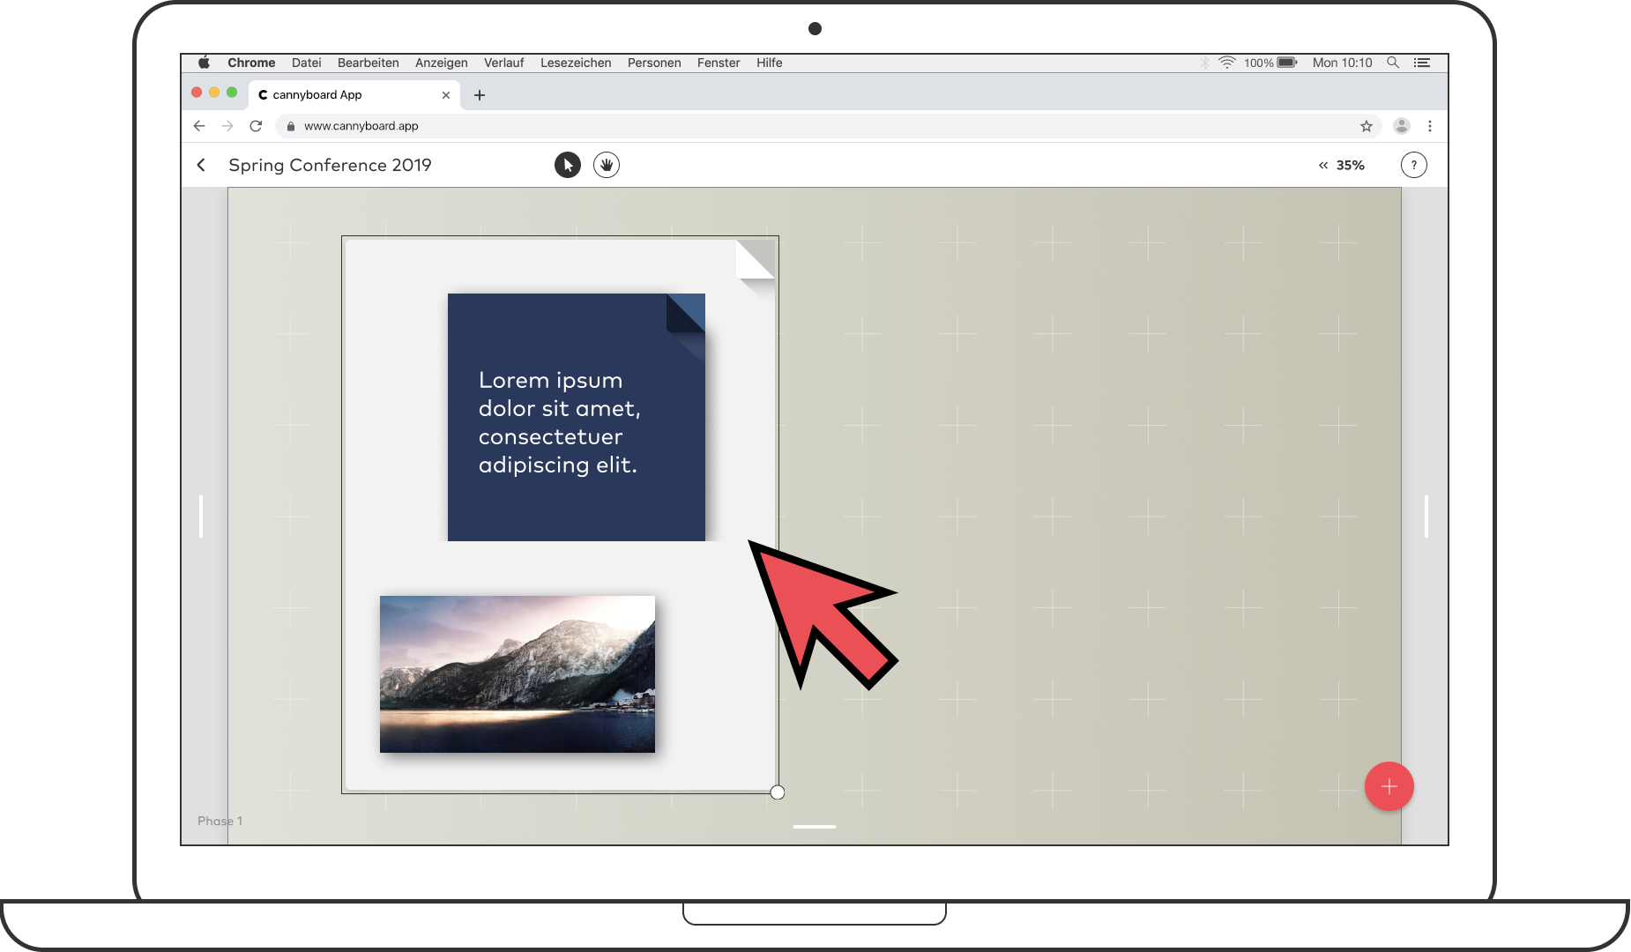
Task: Click the Phase 1 label
Action: tap(220, 821)
